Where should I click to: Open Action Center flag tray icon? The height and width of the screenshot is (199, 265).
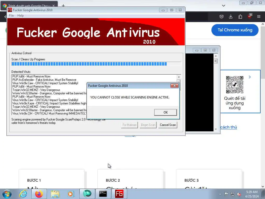[x=226, y=194]
